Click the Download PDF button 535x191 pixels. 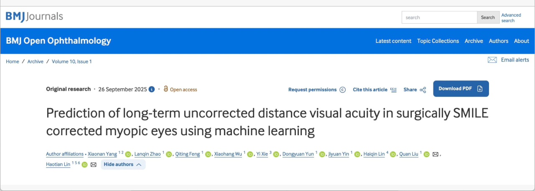[x=461, y=89]
